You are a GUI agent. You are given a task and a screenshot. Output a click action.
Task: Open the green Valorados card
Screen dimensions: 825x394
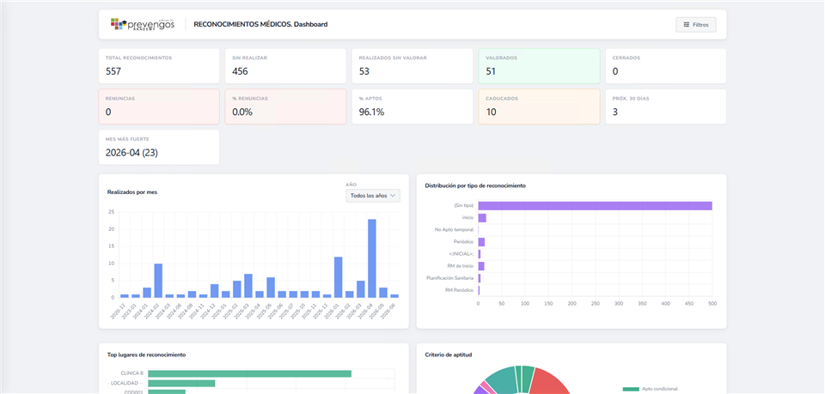pyautogui.click(x=540, y=66)
